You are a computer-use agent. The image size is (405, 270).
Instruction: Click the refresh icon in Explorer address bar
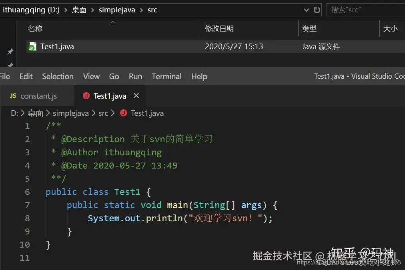pos(317,10)
